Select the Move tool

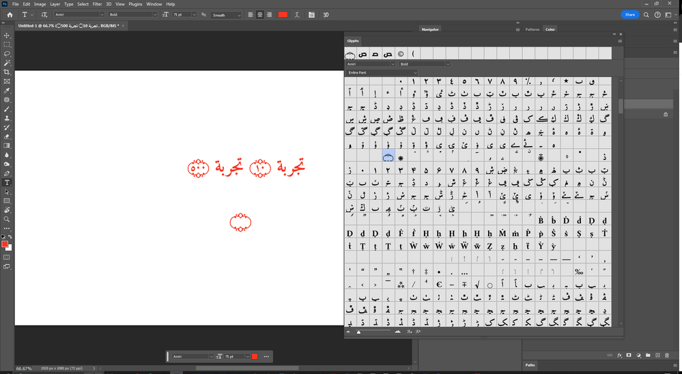[x=7, y=35]
